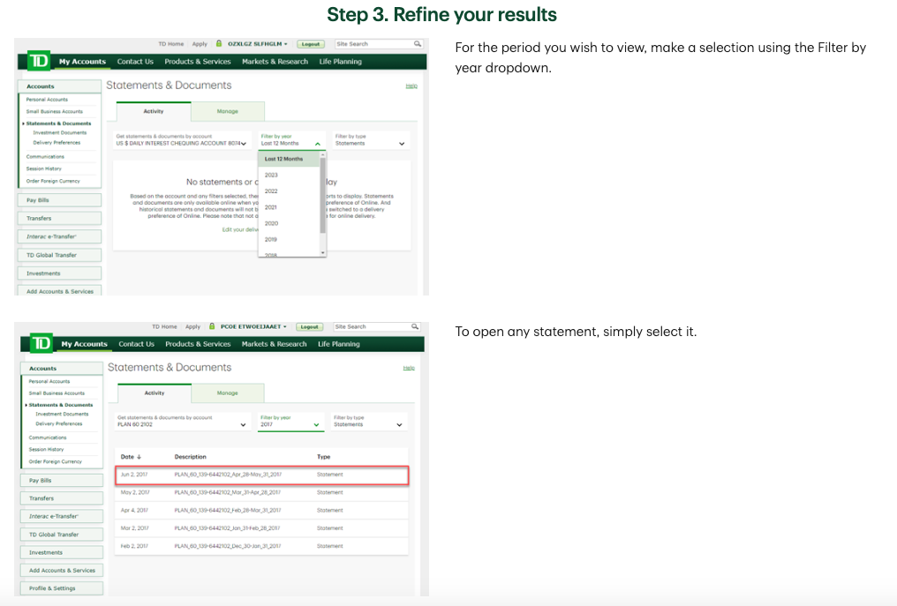
Task: Open Markets & Research in bottom screenshot's nav
Action: (x=274, y=344)
